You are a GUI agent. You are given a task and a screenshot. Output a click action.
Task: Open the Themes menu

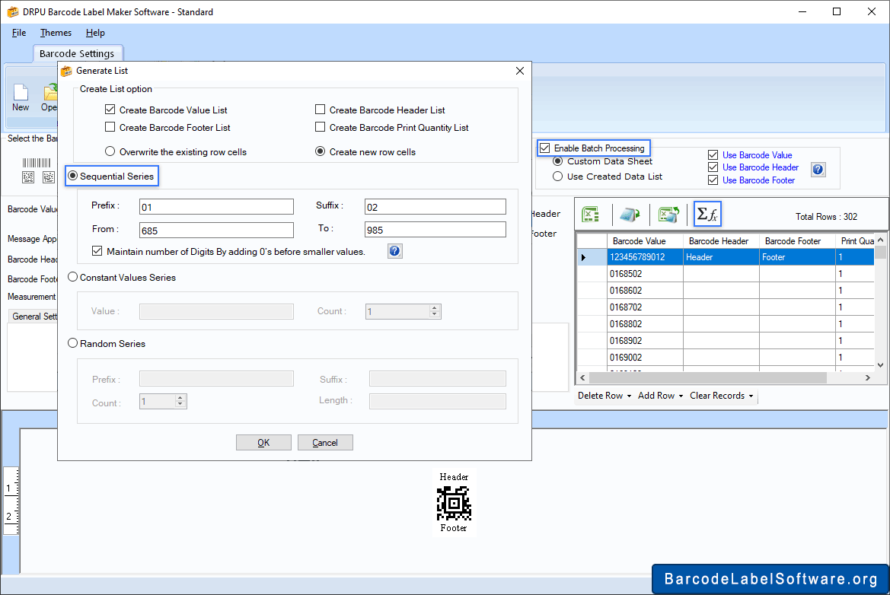(56, 33)
